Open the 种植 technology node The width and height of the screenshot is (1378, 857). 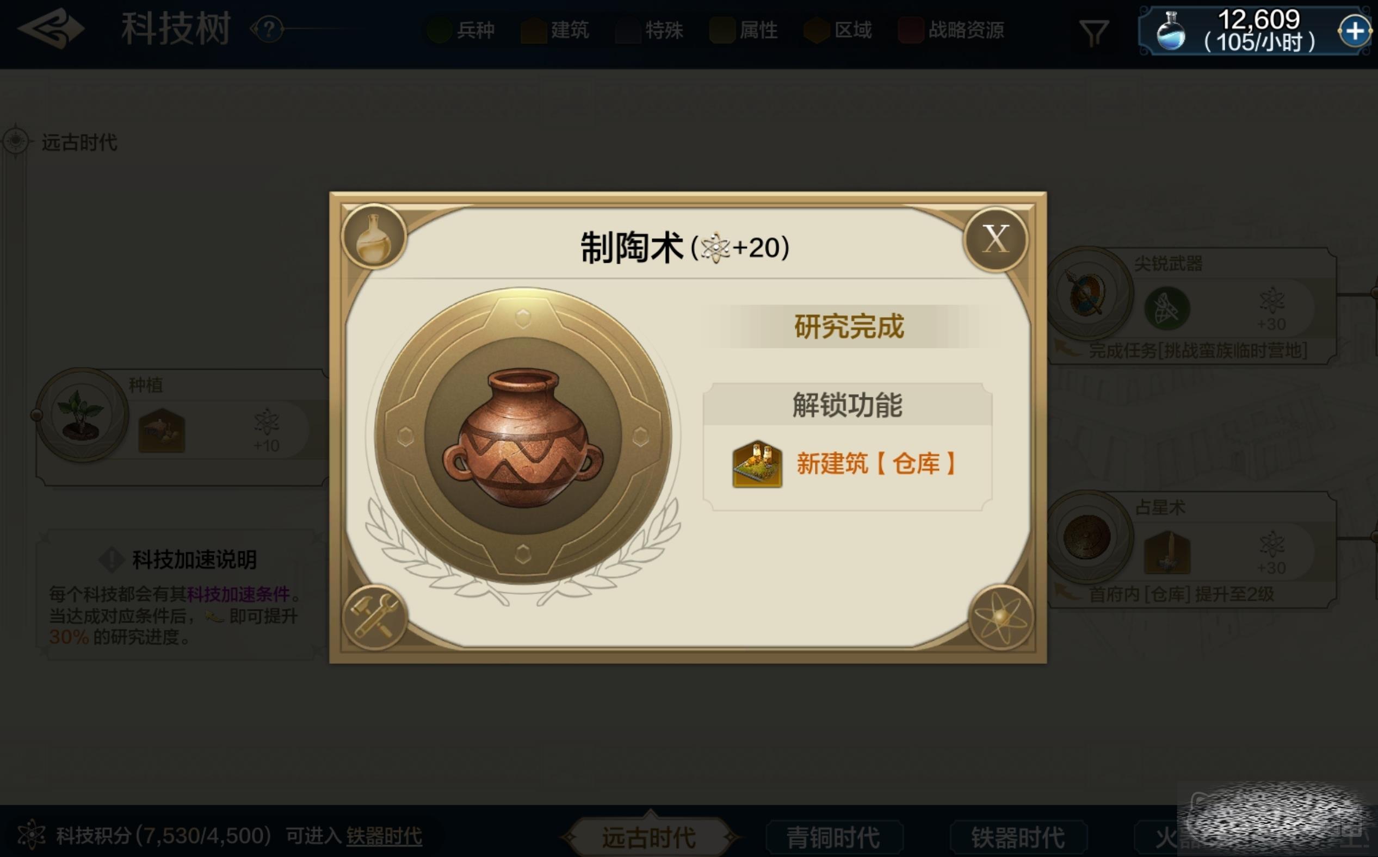click(182, 426)
